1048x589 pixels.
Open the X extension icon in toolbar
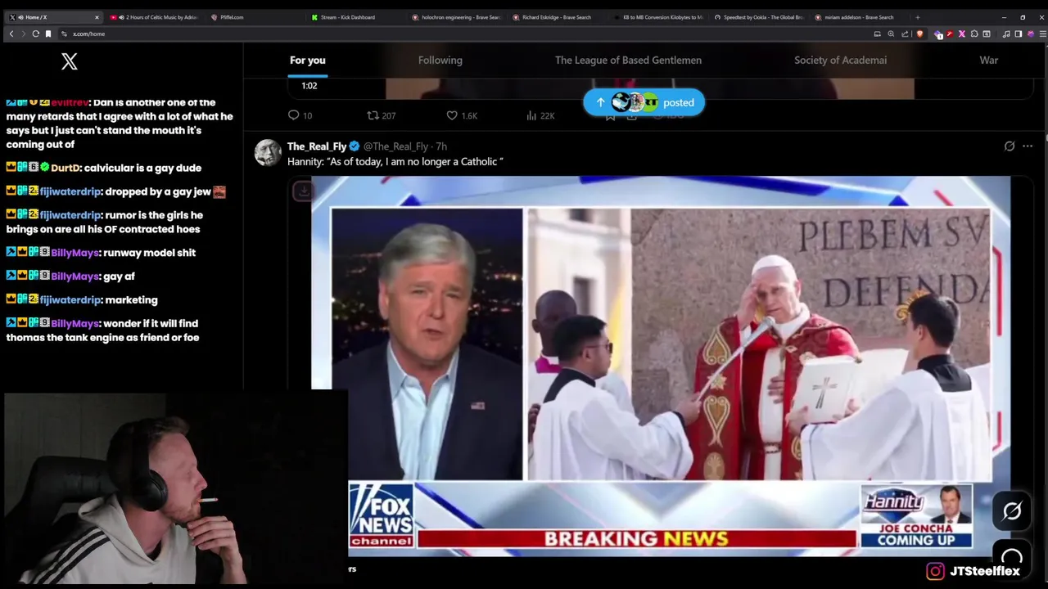(x=962, y=34)
